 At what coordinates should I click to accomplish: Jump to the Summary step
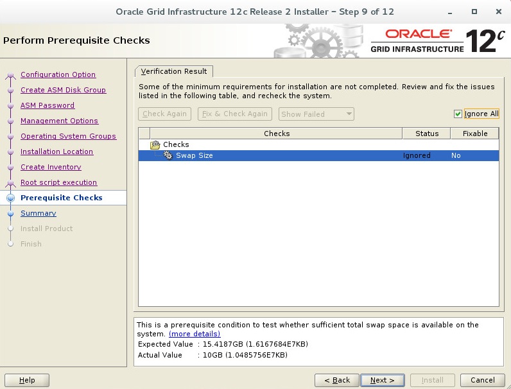[39, 213]
